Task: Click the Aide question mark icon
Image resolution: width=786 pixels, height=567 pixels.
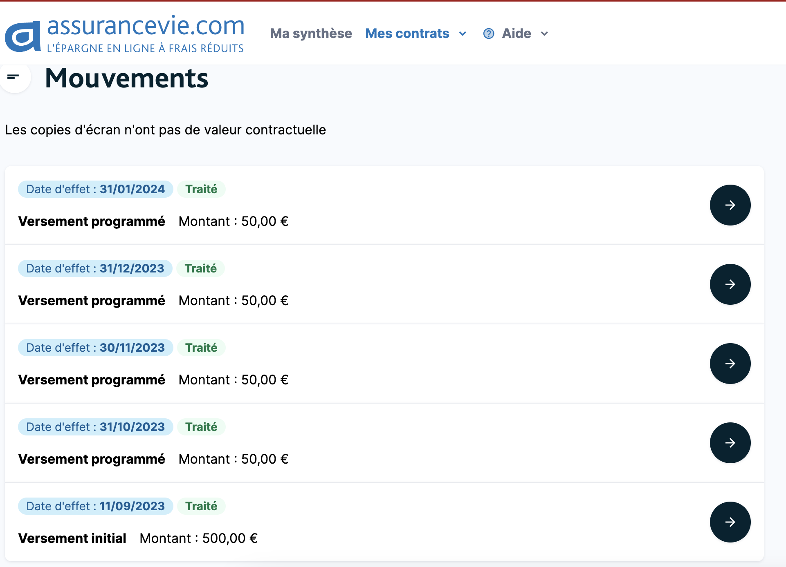Action: tap(488, 33)
